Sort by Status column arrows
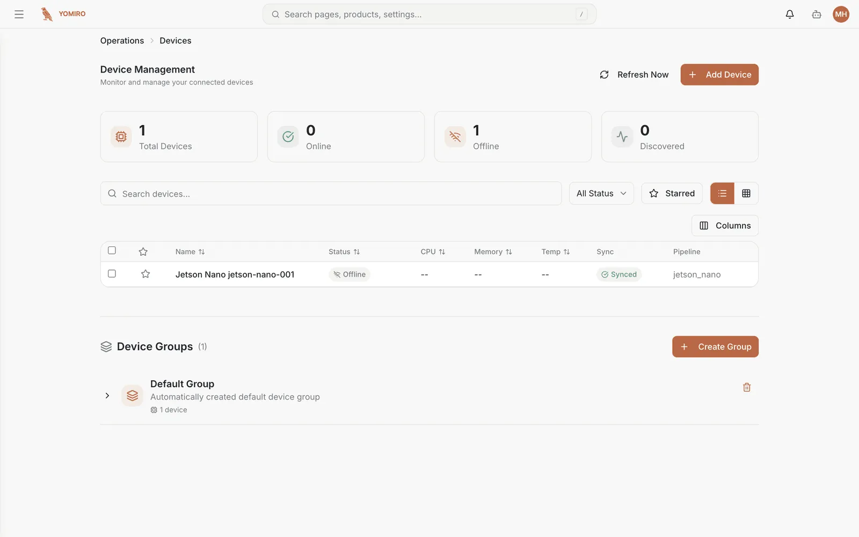The width and height of the screenshot is (859, 537). click(x=357, y=252)
